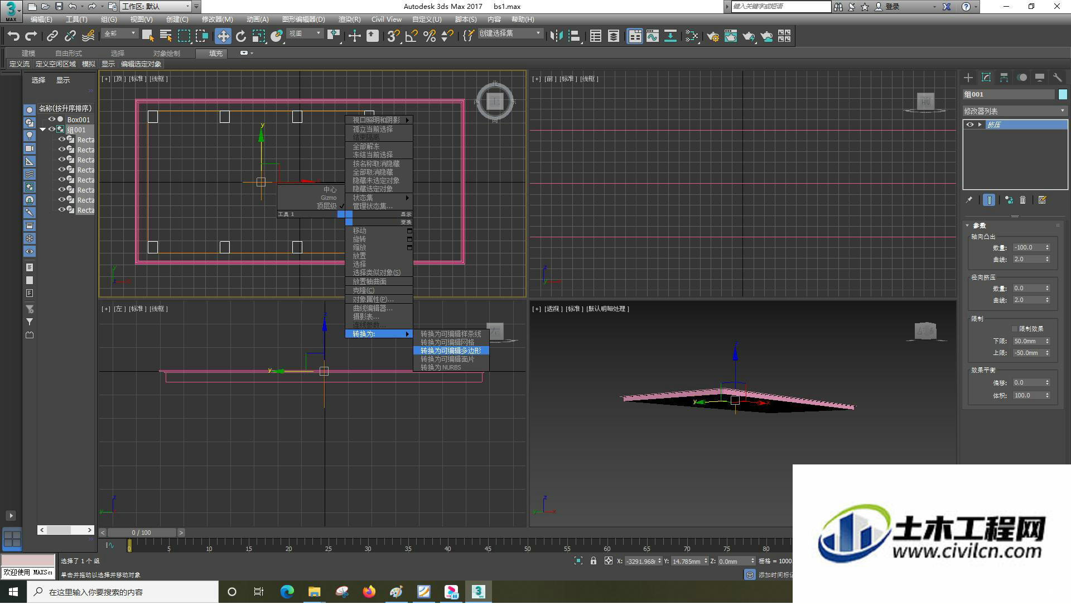Open the 创建选择集 named selection dropdown
The image size is (1071, 604).
point(510,34)
